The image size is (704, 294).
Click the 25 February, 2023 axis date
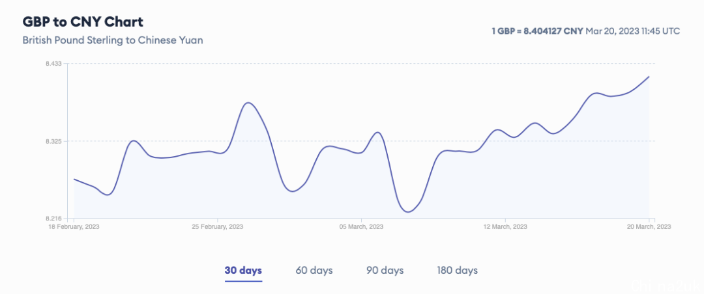coord(217,227)
